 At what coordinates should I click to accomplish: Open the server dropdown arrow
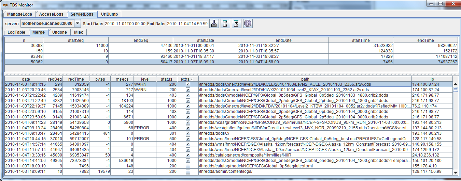(x=78, y=23)
